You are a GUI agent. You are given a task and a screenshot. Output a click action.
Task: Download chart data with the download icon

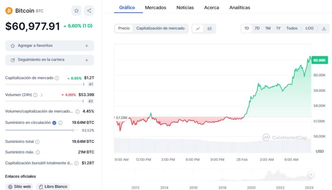coord(324,28)
